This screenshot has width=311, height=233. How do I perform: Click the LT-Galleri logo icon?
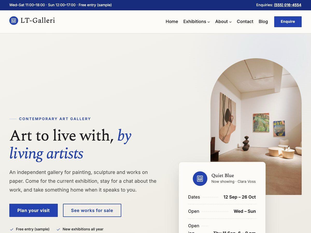click(14, 20)
